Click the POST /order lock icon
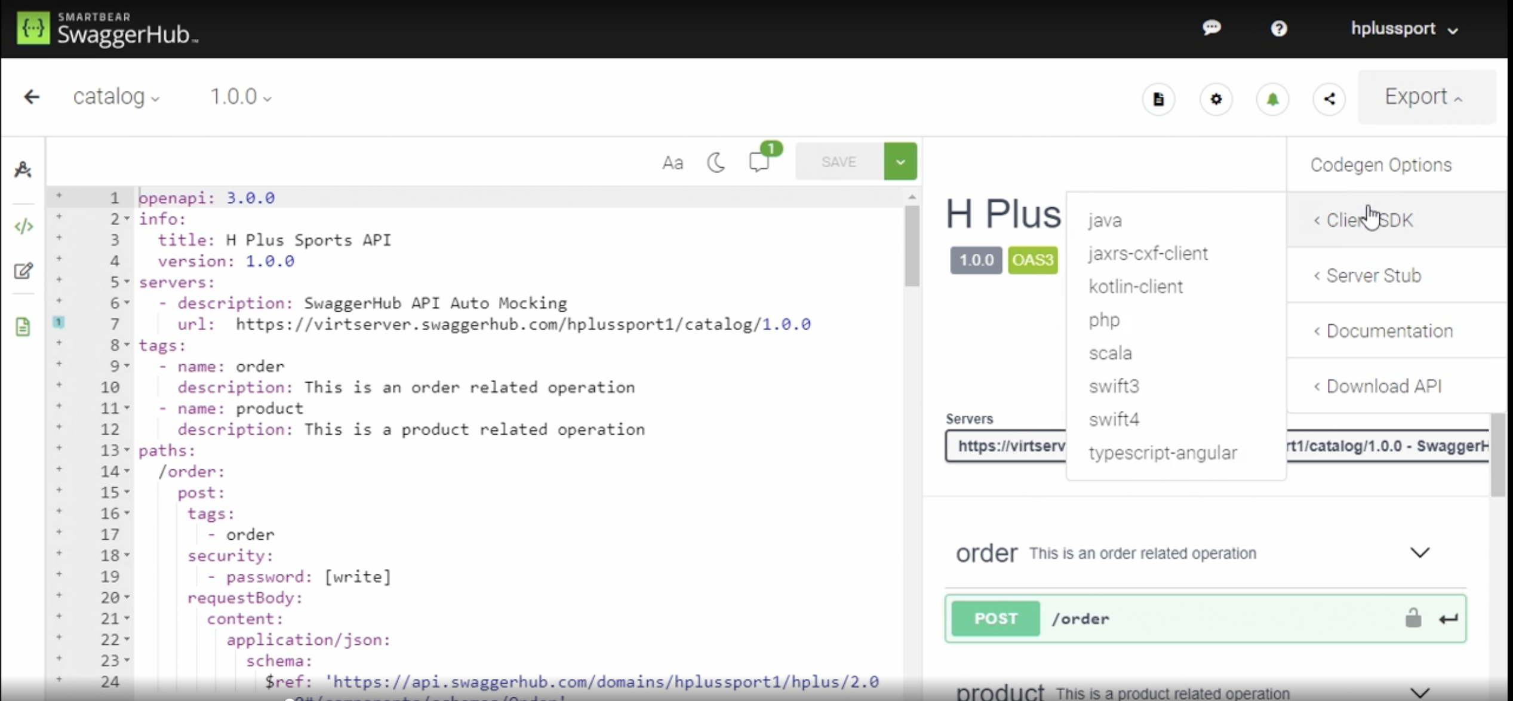This screenshot has width=1513, height=701. coord(1413,618)
